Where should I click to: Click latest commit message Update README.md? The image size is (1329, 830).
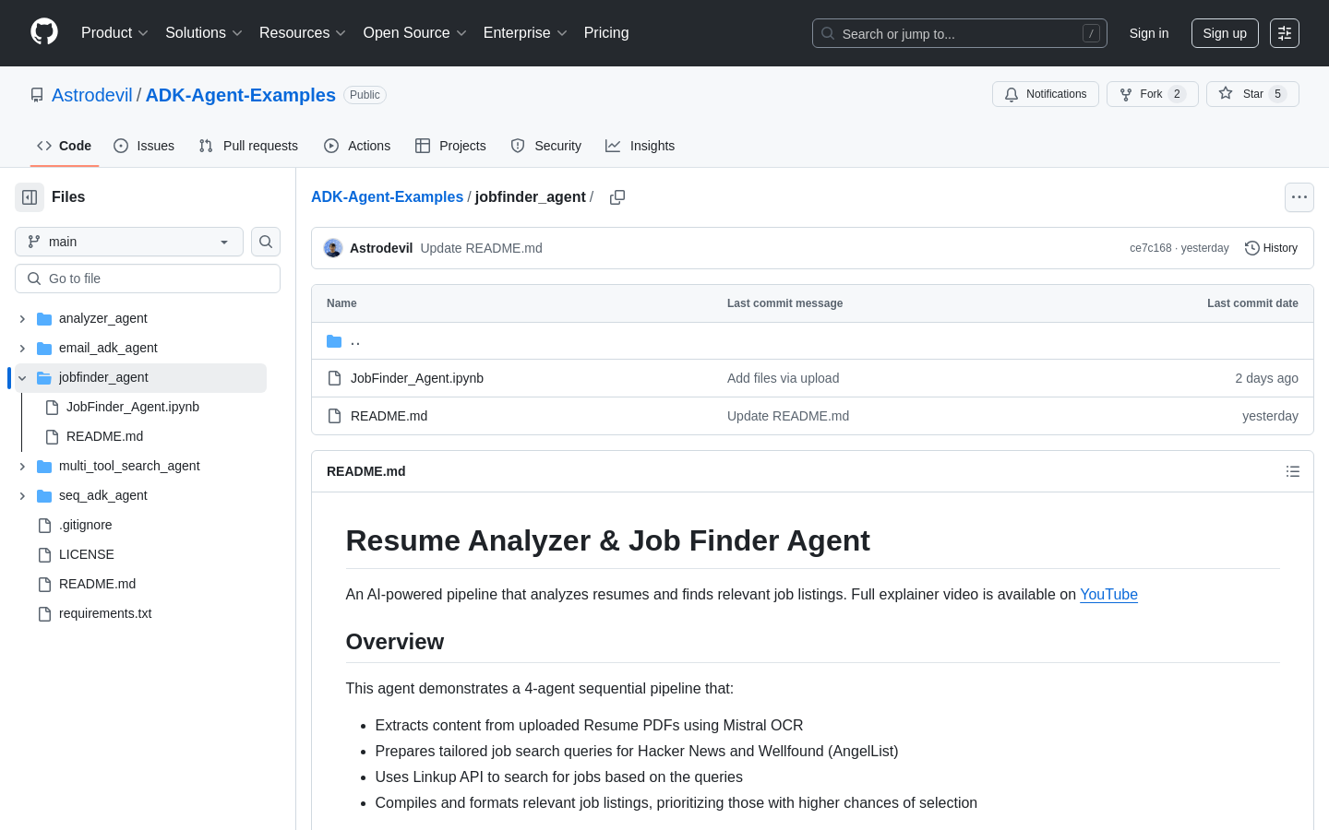(481, 248)
